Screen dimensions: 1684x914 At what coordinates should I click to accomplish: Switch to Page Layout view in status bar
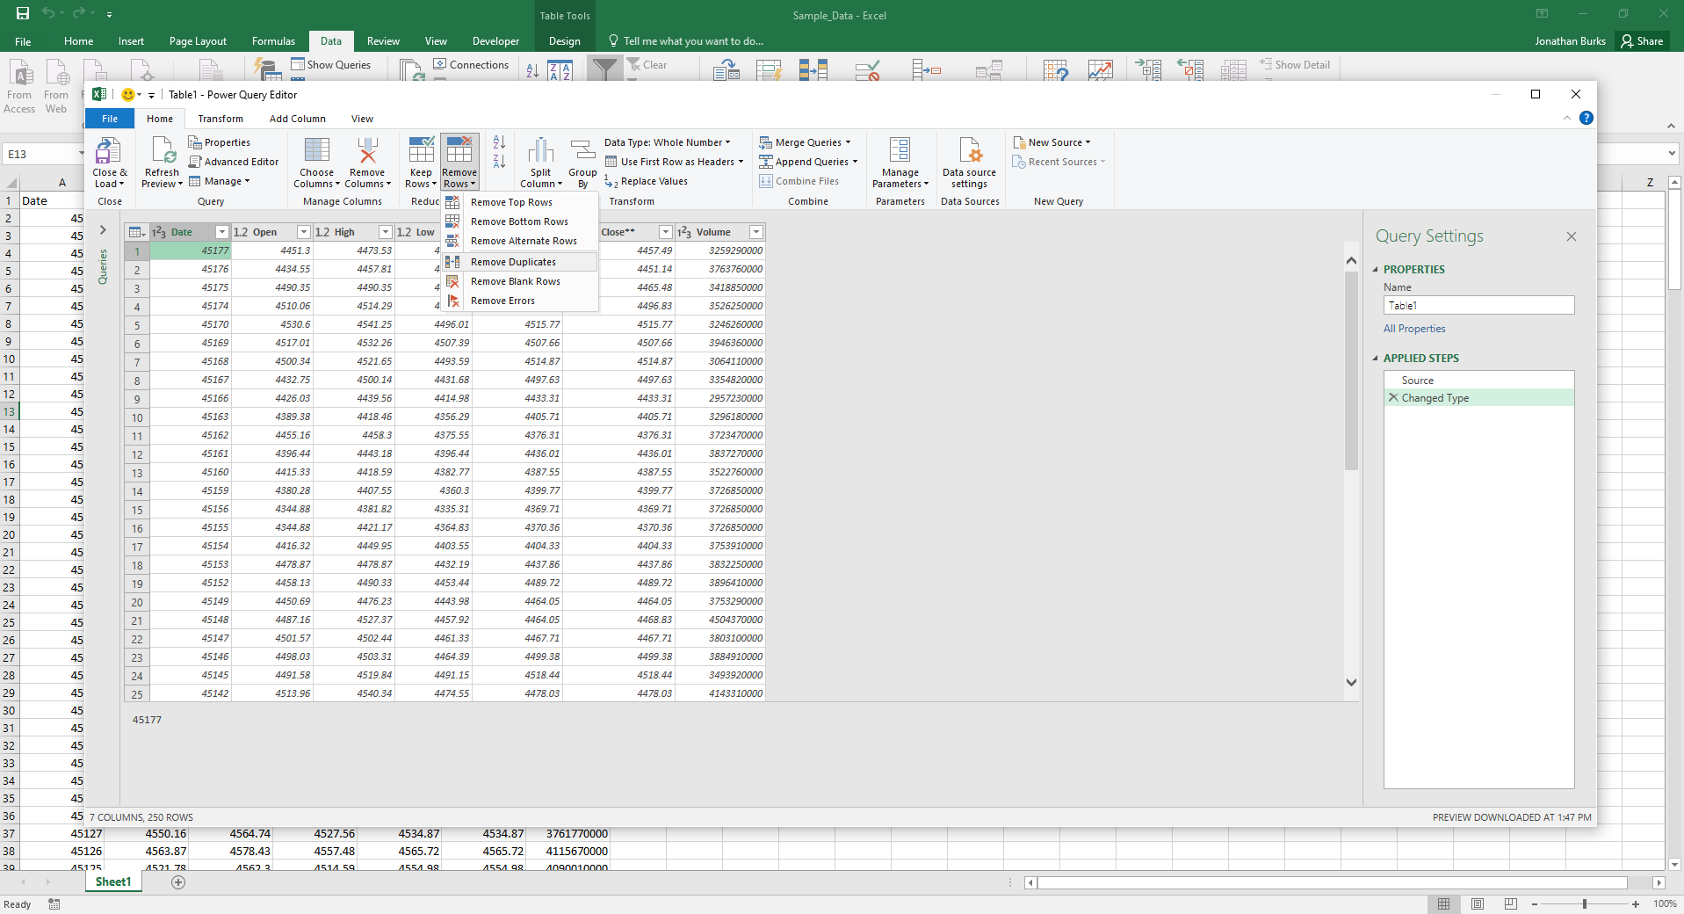[x=1478, y=903]
